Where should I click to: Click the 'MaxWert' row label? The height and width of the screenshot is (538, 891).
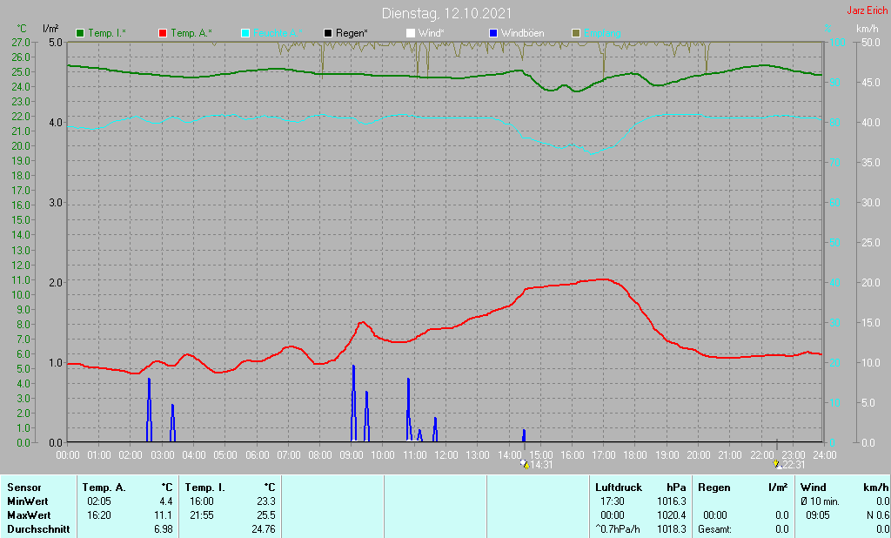click(29, 515)
